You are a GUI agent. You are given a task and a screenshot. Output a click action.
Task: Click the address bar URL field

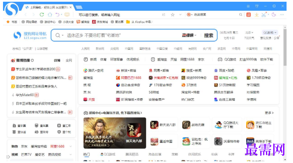pyautogui.click(x=118, y=15)
